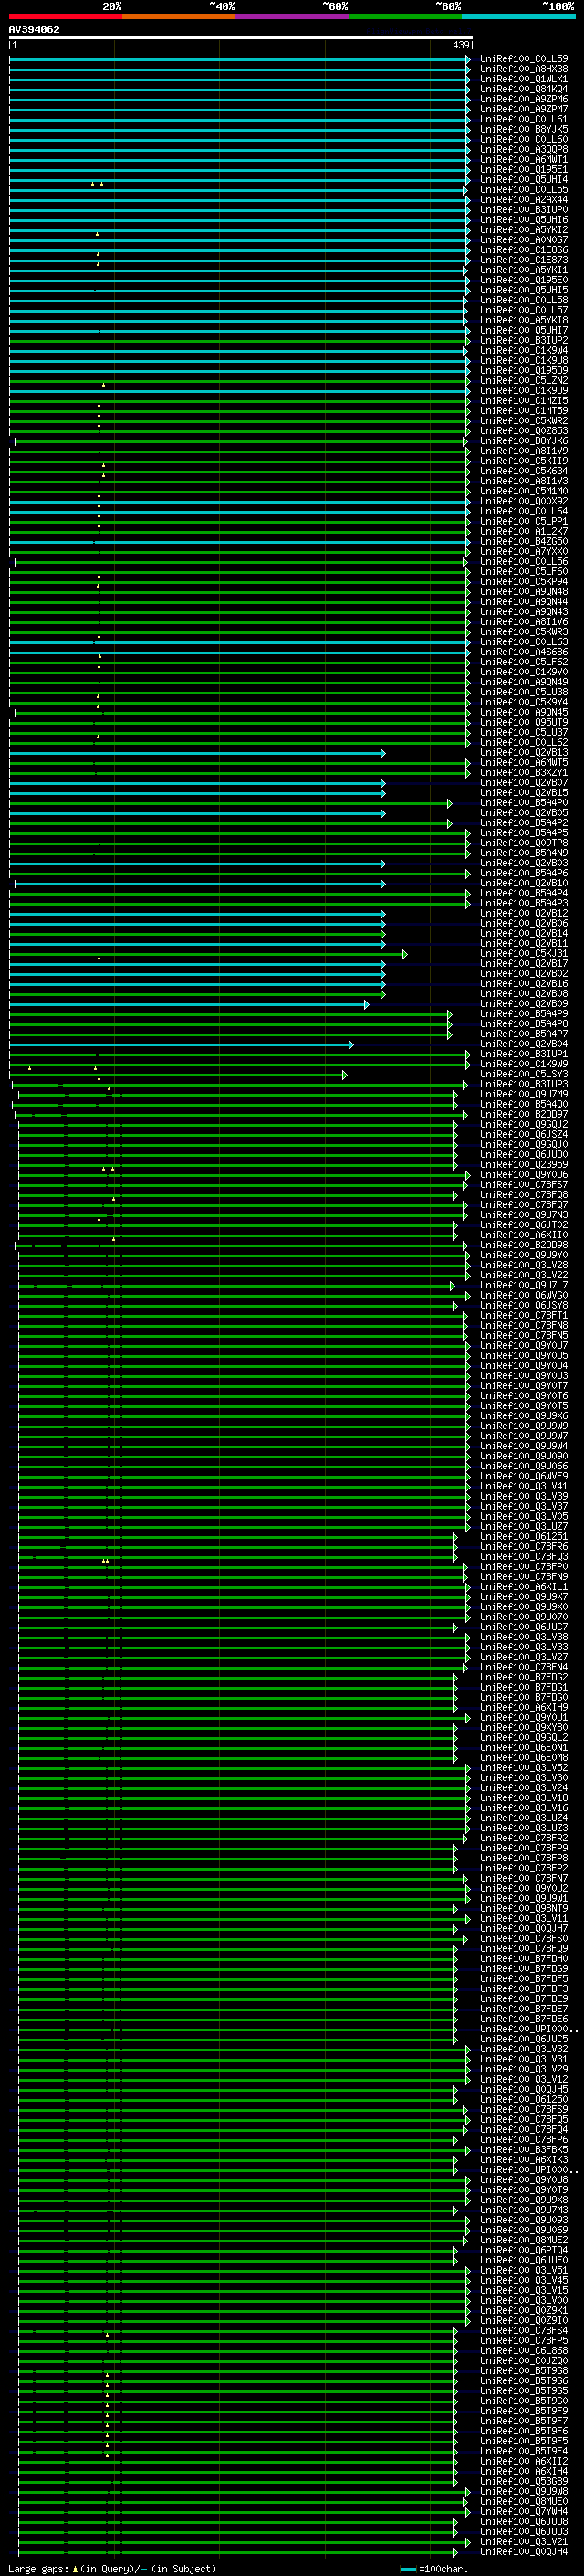Image resolution: width=584 pixels, height=2576 pixels.
Task: Click the green ~80% identity legend segment
Action: coord(405,16)
